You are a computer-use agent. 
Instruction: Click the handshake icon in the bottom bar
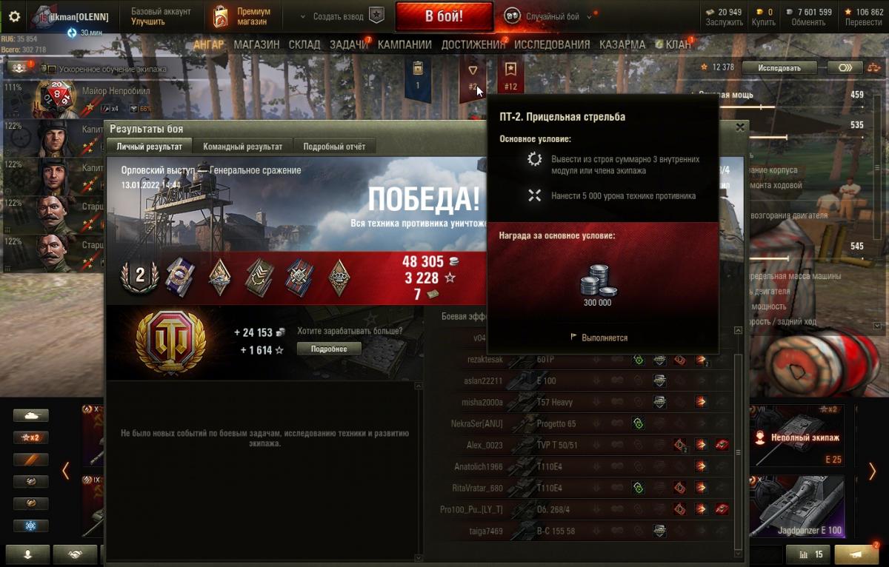[75, 554]
